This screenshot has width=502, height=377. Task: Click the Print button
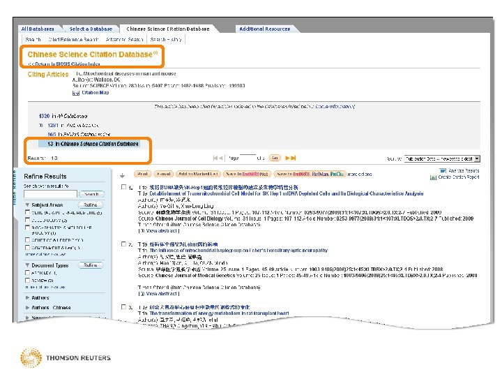click(142, 174)
